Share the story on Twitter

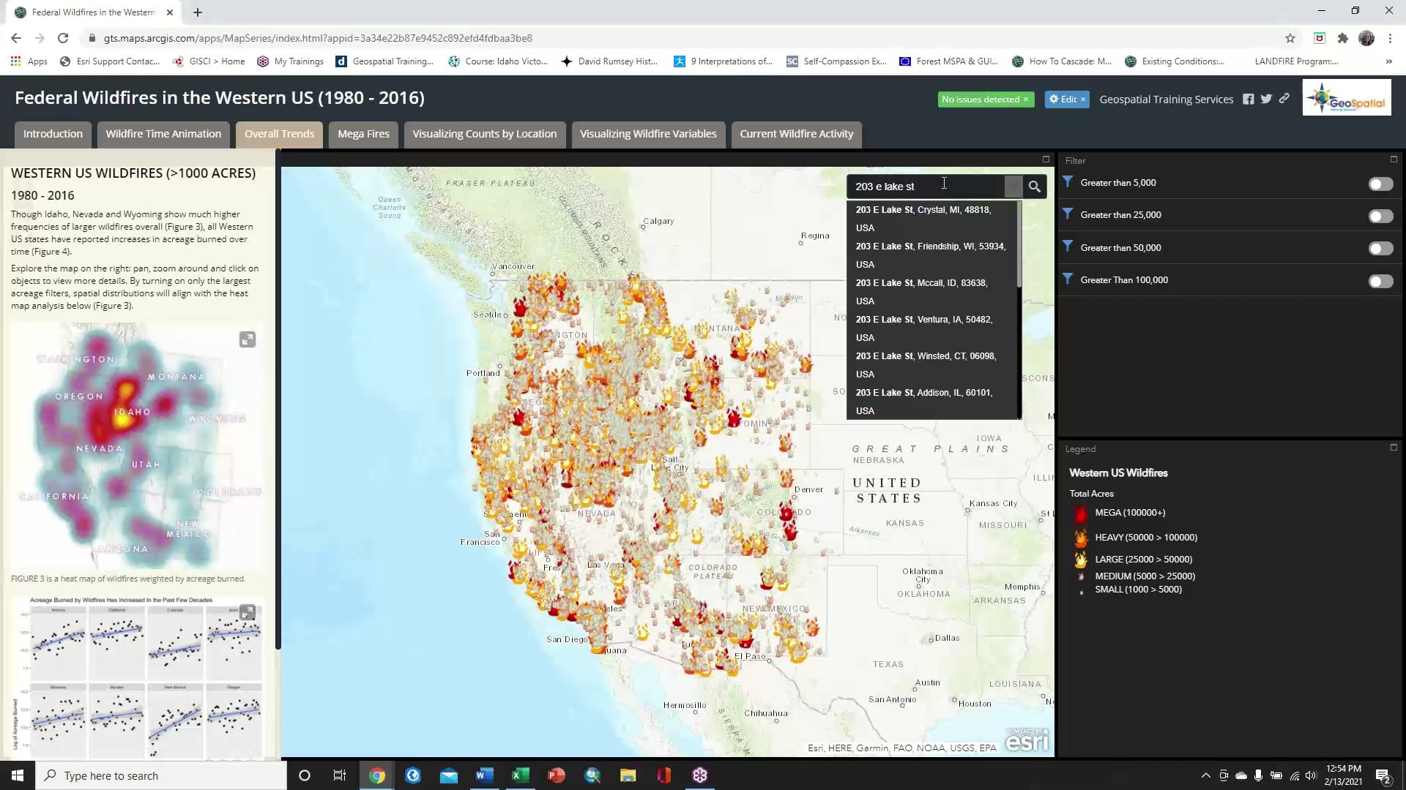1266,99
